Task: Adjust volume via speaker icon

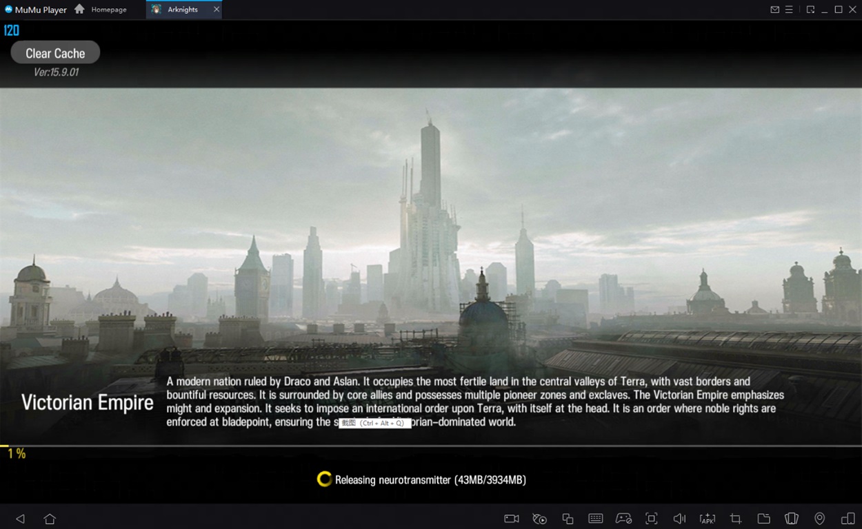Action: coord(679,519)
